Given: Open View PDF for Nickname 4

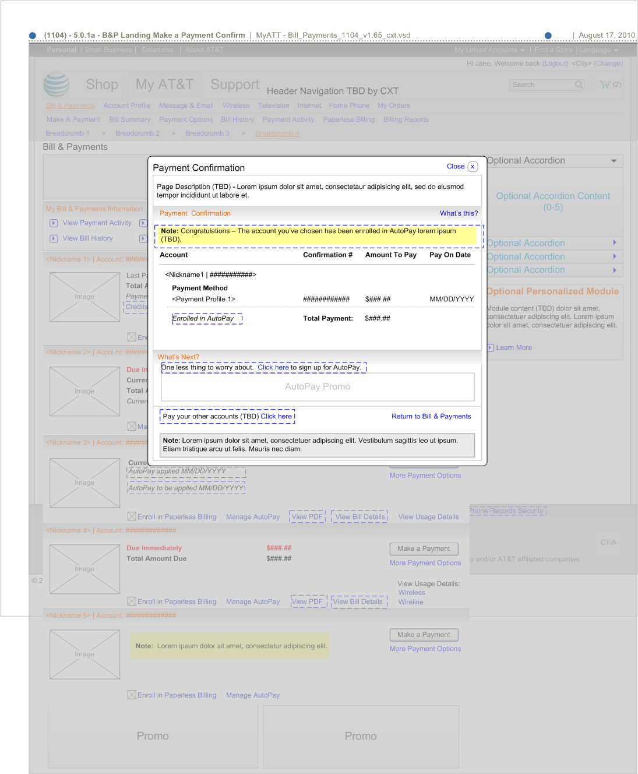Looking at the screenshot, I should coord(307,602).
